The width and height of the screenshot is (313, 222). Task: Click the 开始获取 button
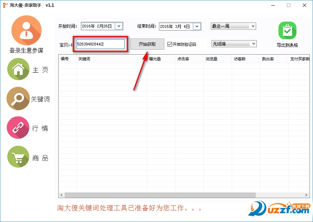click(147, 44)
